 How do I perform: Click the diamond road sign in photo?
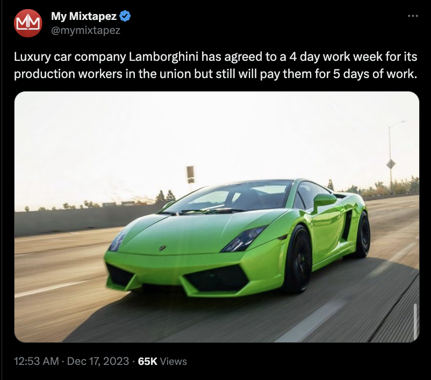(x=391, y=164)
